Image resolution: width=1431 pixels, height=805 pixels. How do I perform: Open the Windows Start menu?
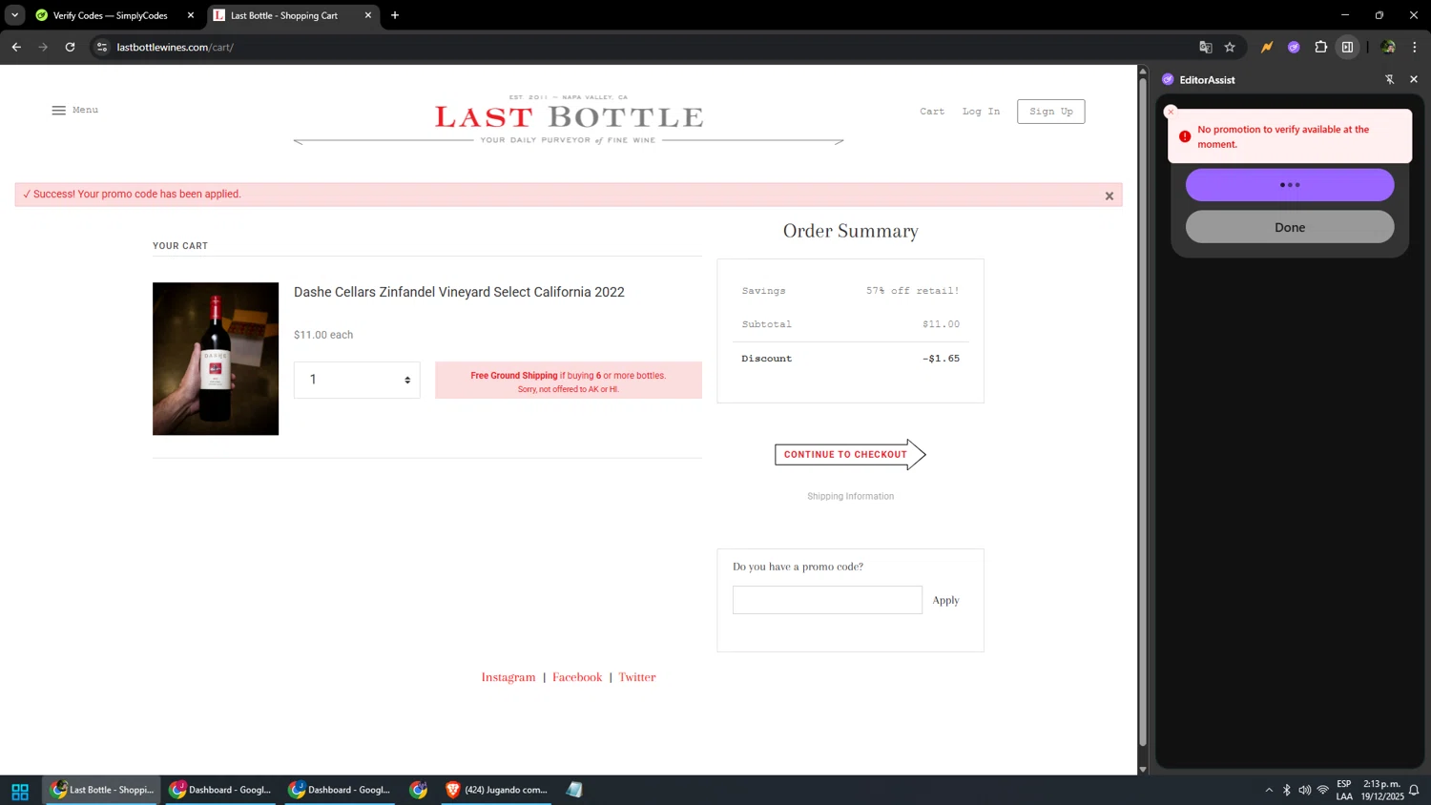pos(20,791)
